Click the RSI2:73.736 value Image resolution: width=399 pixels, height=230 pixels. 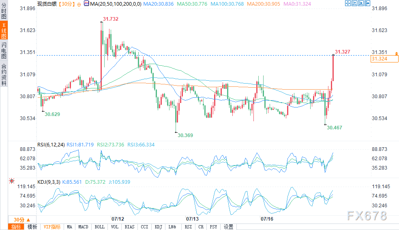[110, 145]
